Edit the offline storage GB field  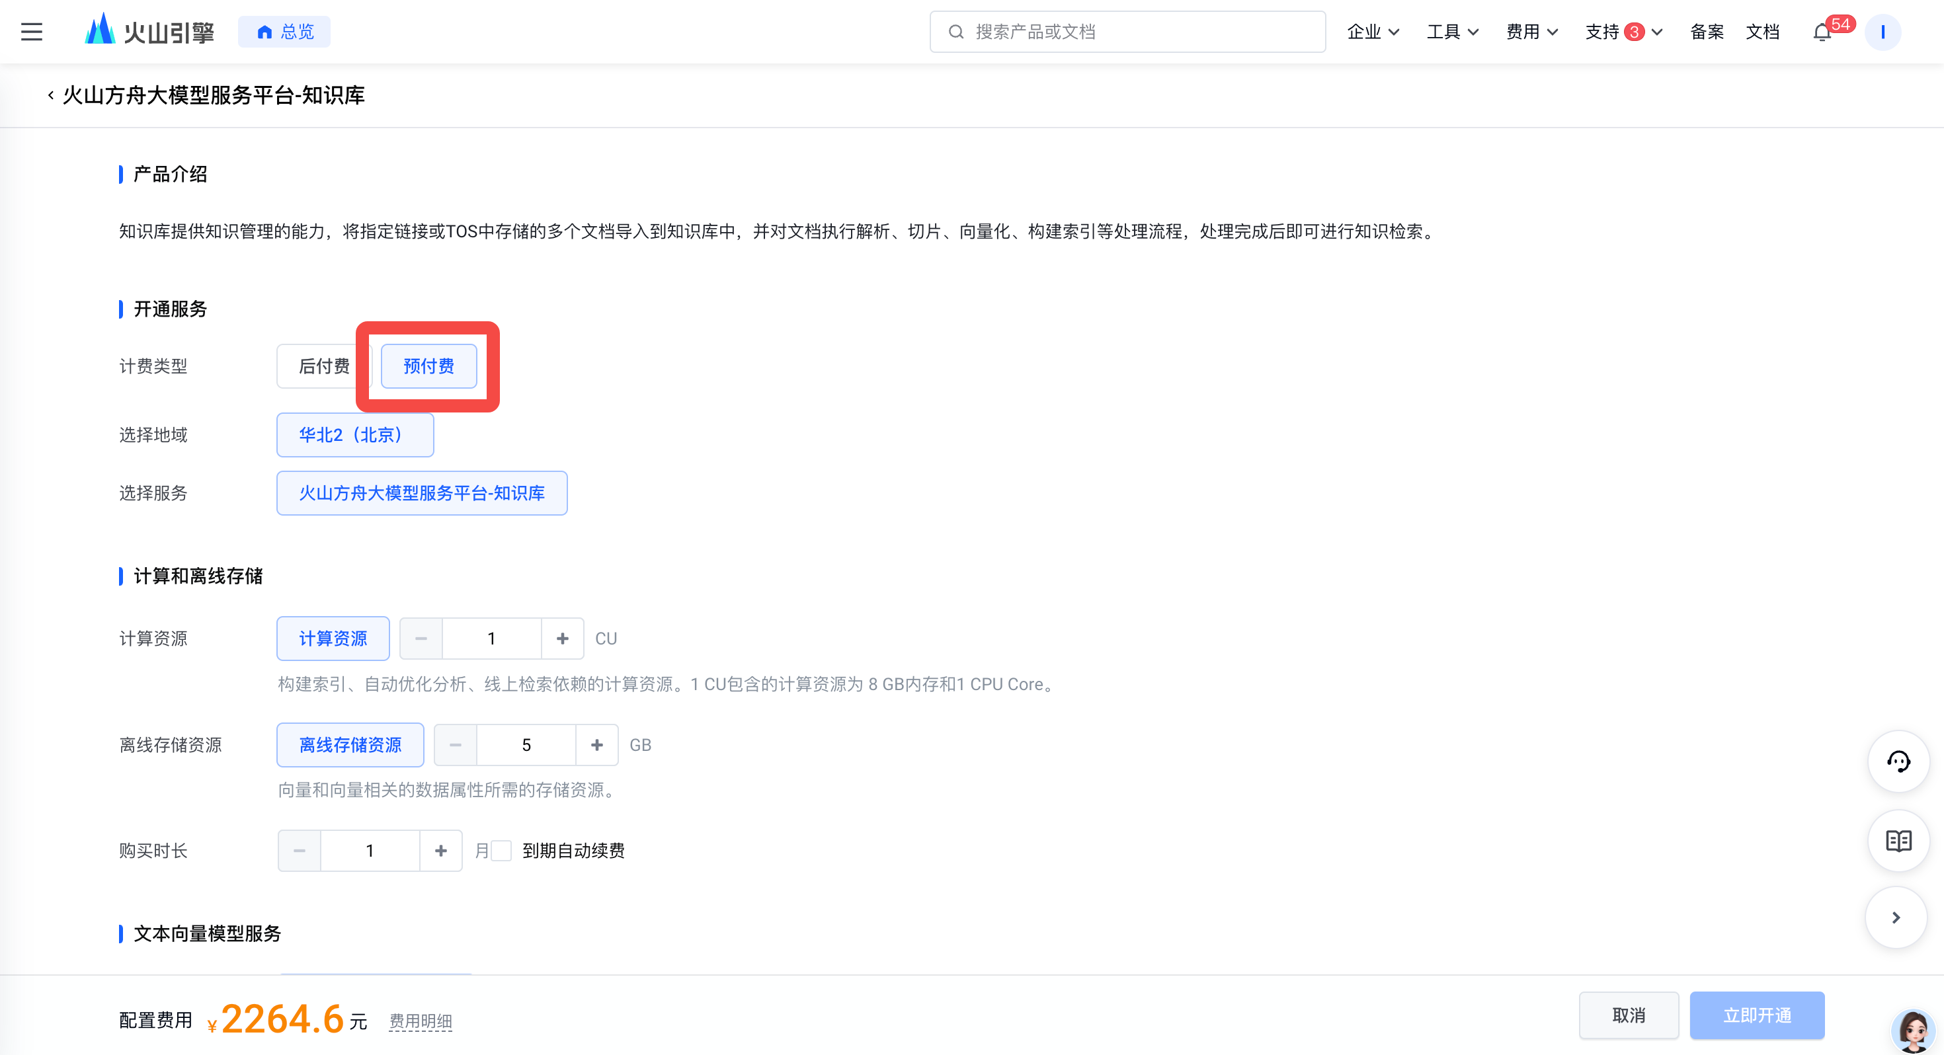(526, 745)
